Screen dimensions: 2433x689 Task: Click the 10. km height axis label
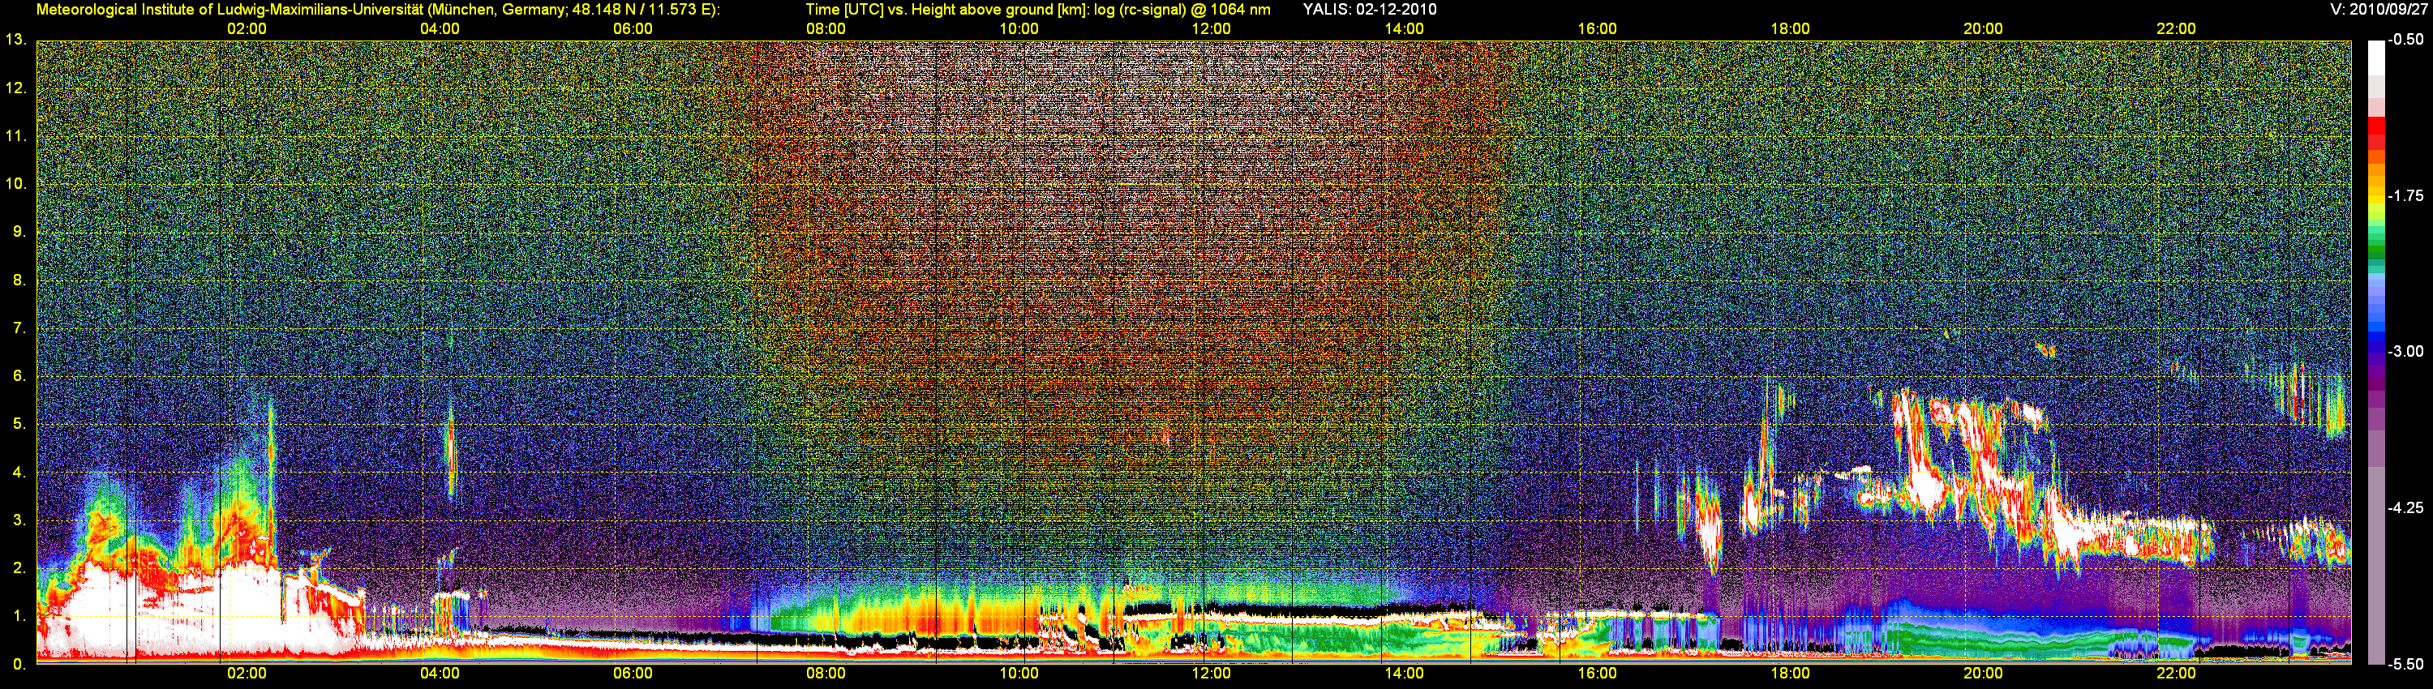click(x=15, y=183)
